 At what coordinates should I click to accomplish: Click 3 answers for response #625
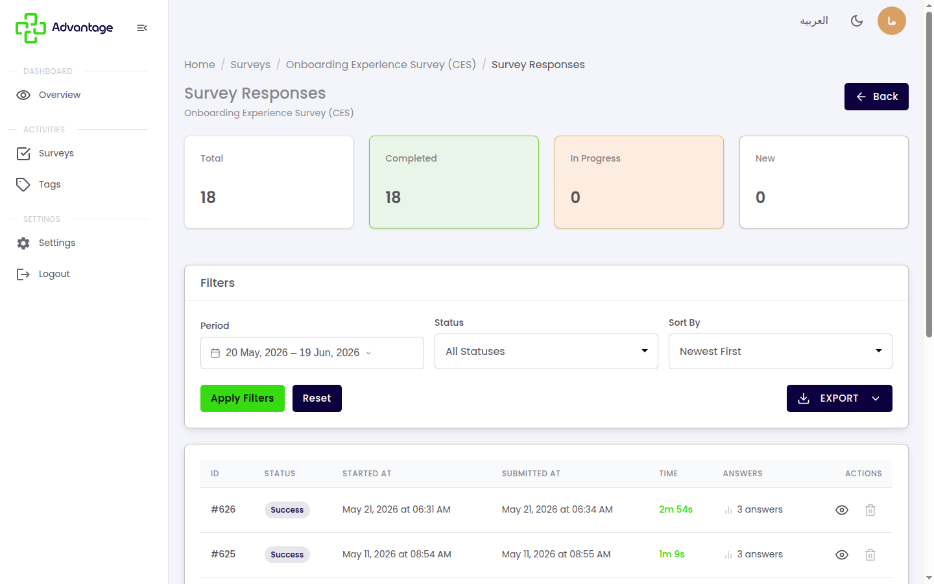[x=754, y=554]
